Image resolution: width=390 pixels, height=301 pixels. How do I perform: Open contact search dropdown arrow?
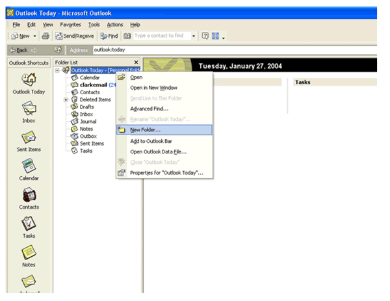tap(194, 36)
